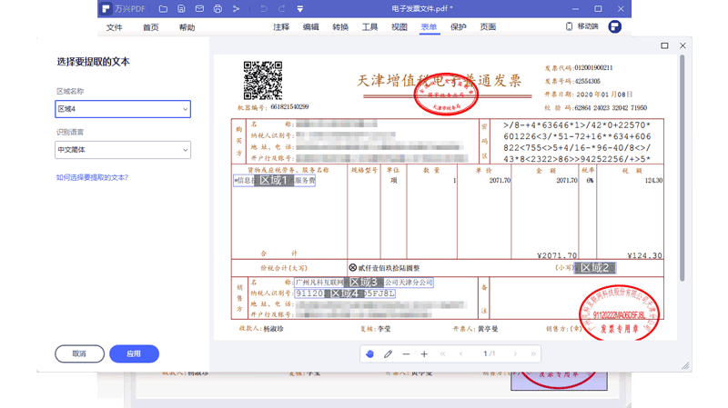Click the page number field 1/1
Image resolution: width=728 pixels, height=408 pixels.
(x=489, y=353)
